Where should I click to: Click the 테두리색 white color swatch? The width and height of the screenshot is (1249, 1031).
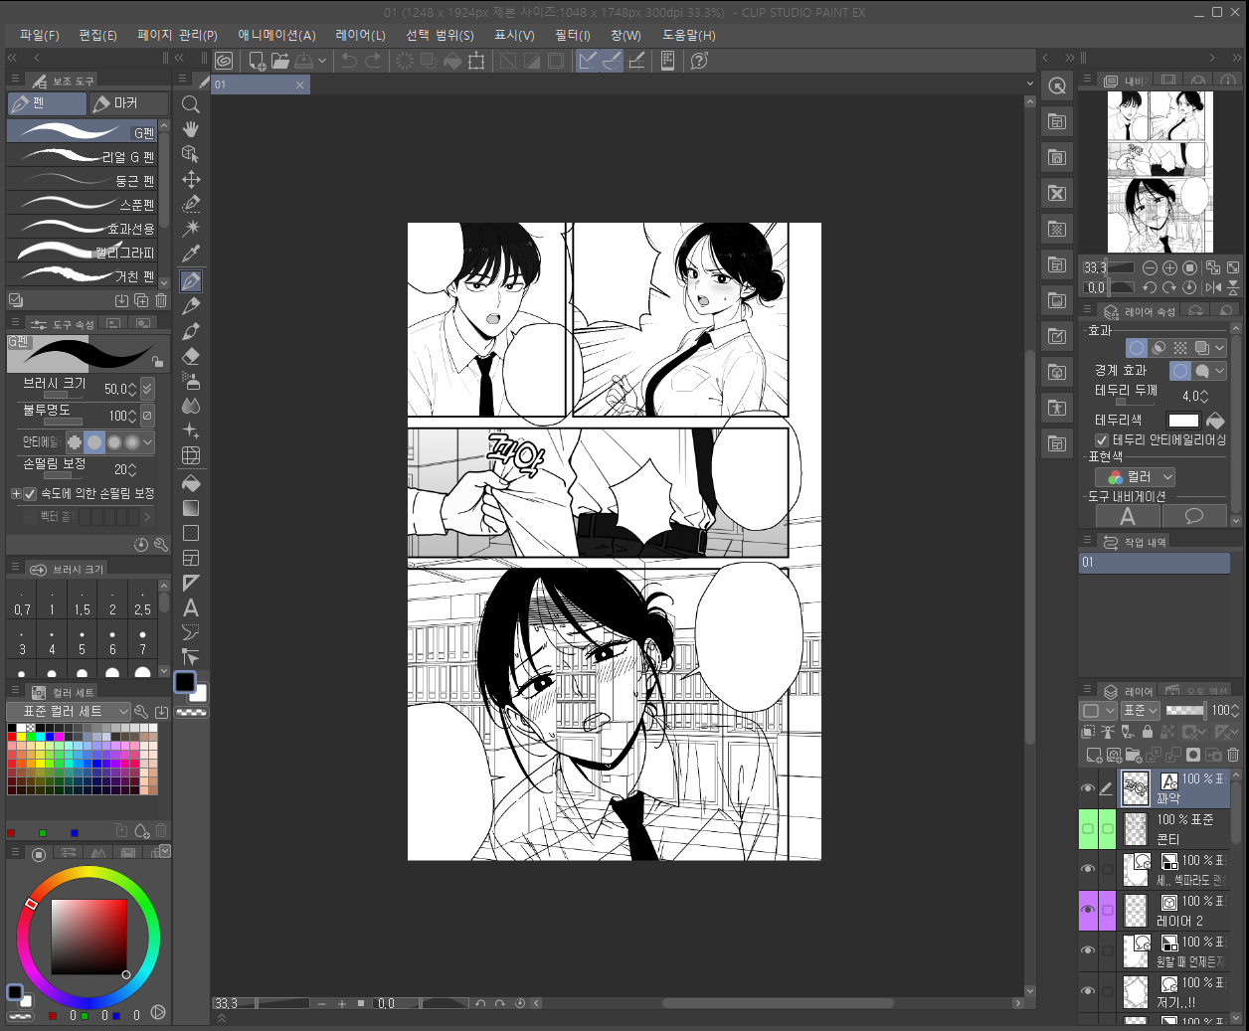point(1183,421)
